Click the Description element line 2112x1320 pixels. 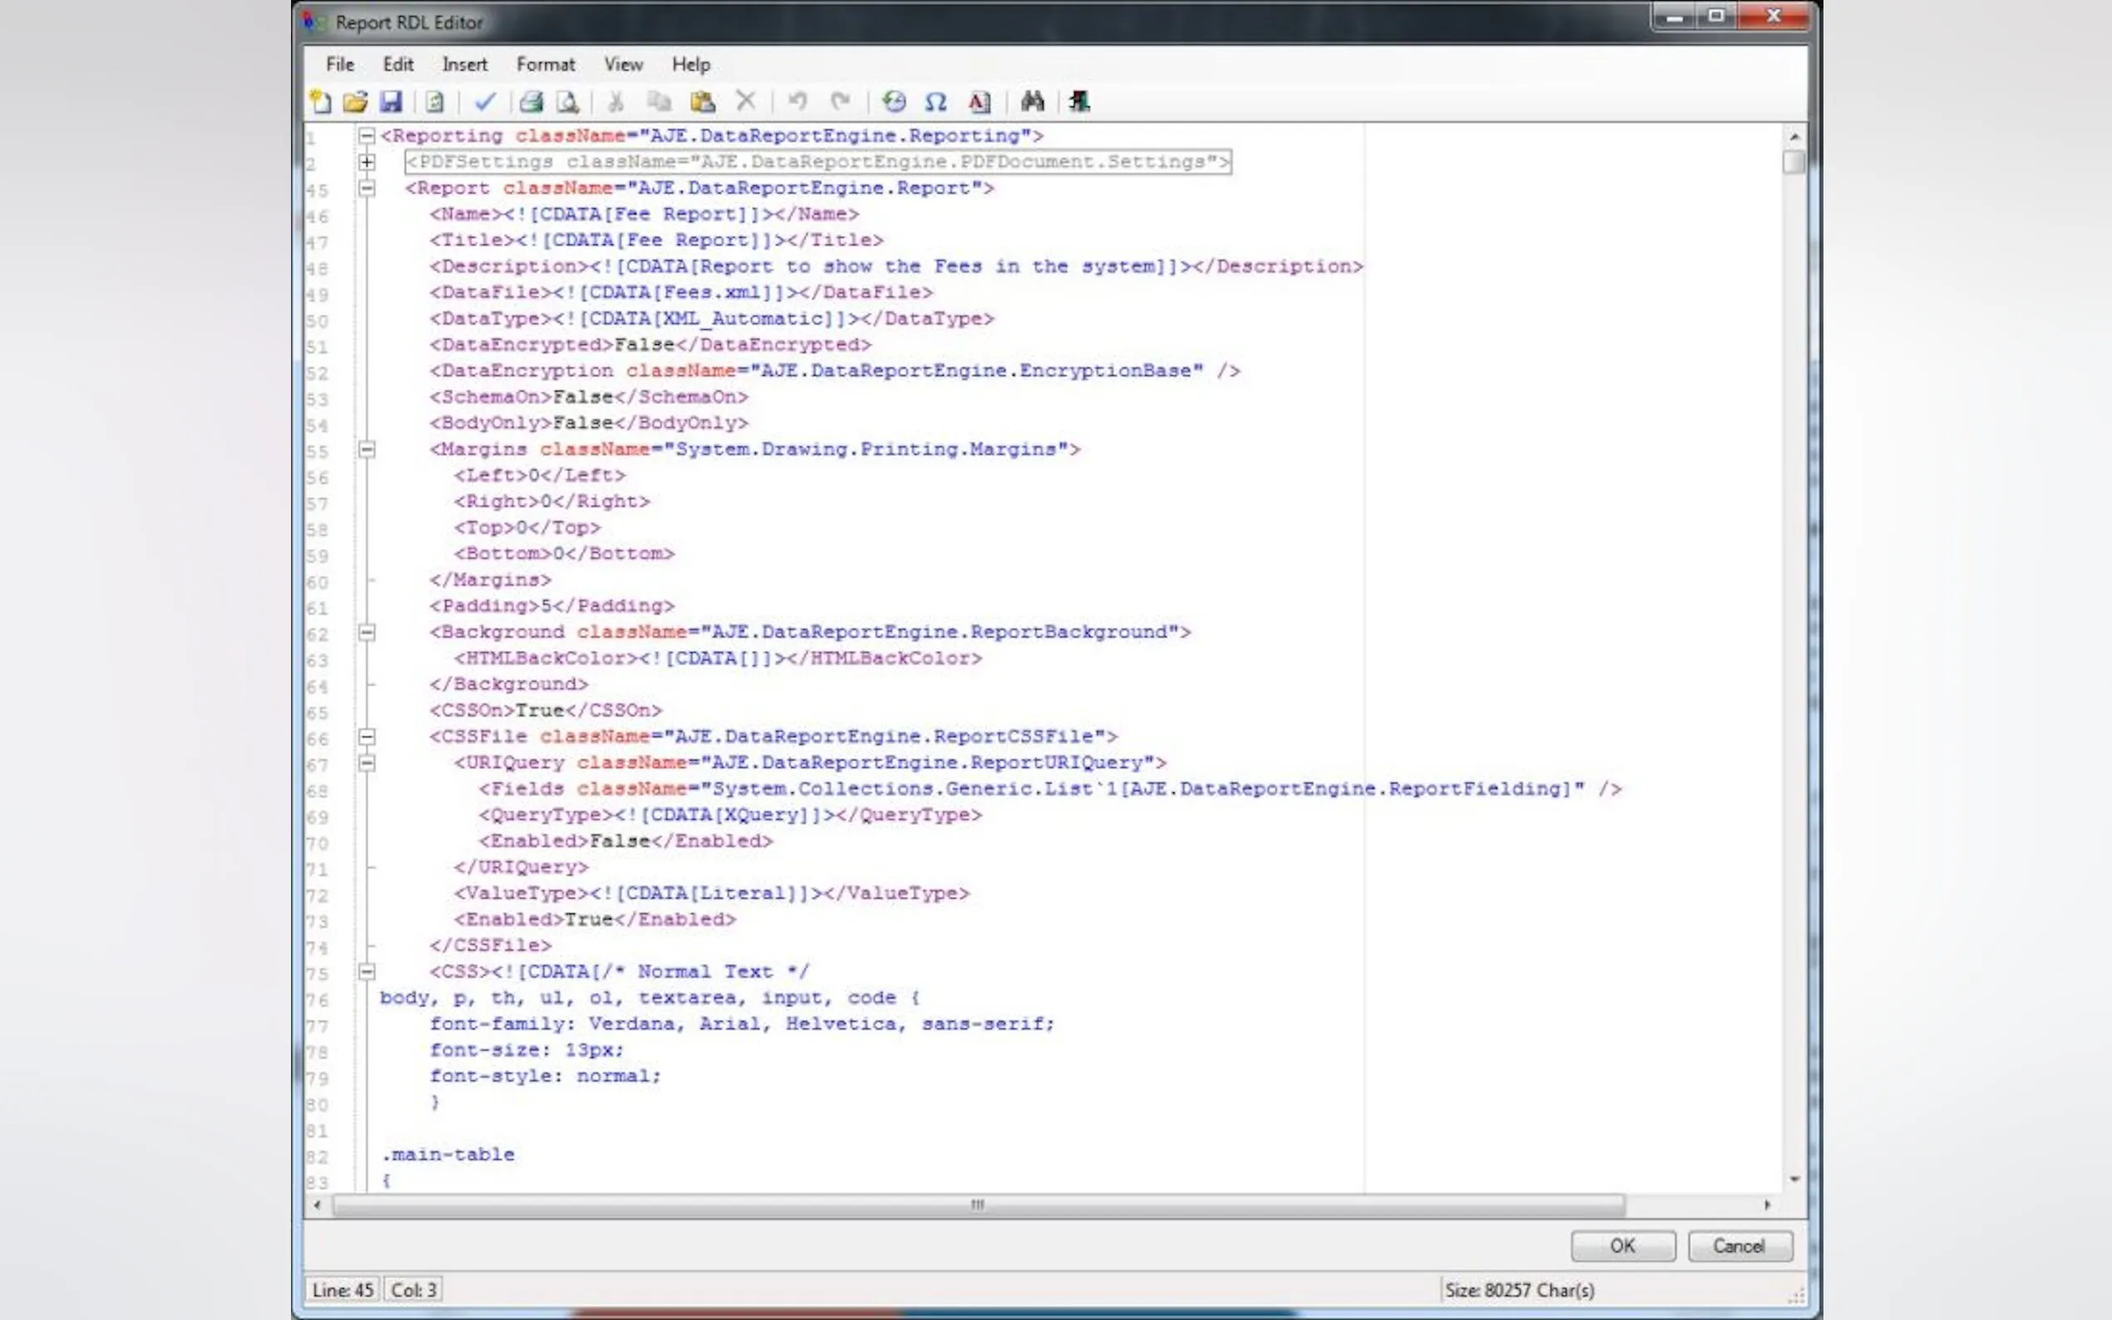[x=896, y=266]
